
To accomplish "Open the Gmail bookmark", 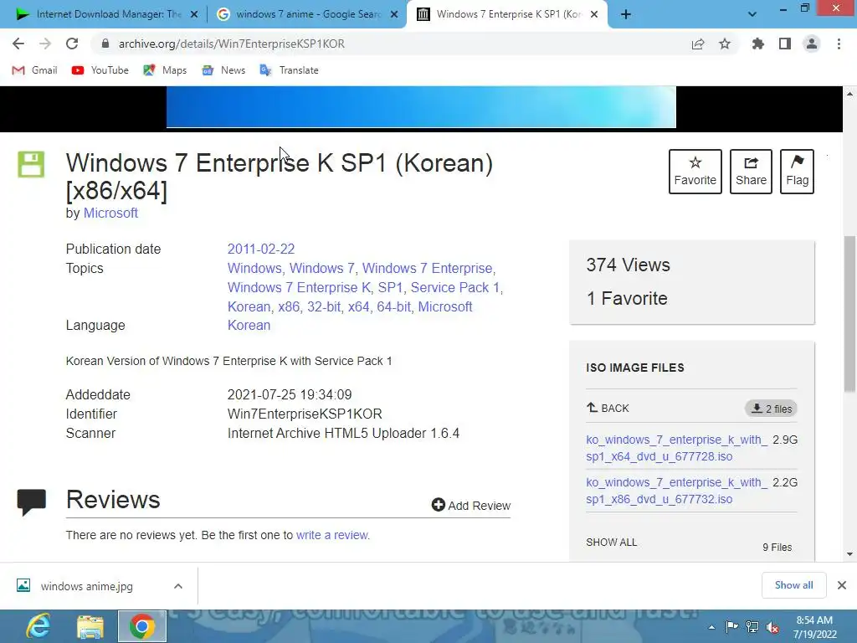I will pyautogui.click(x=34, y=70).
